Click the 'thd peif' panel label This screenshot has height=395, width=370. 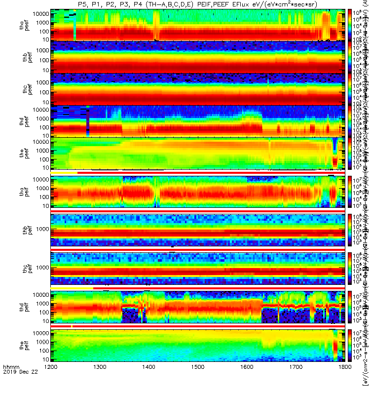(x=24, y=307)
